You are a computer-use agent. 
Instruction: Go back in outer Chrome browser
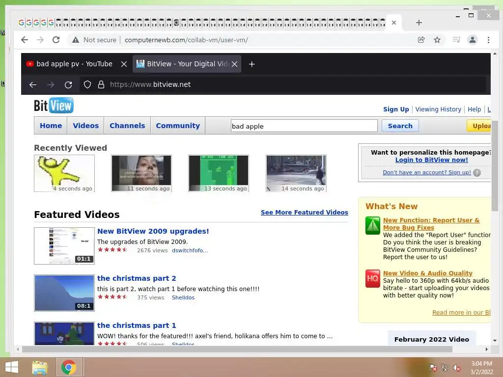[25, 40]
